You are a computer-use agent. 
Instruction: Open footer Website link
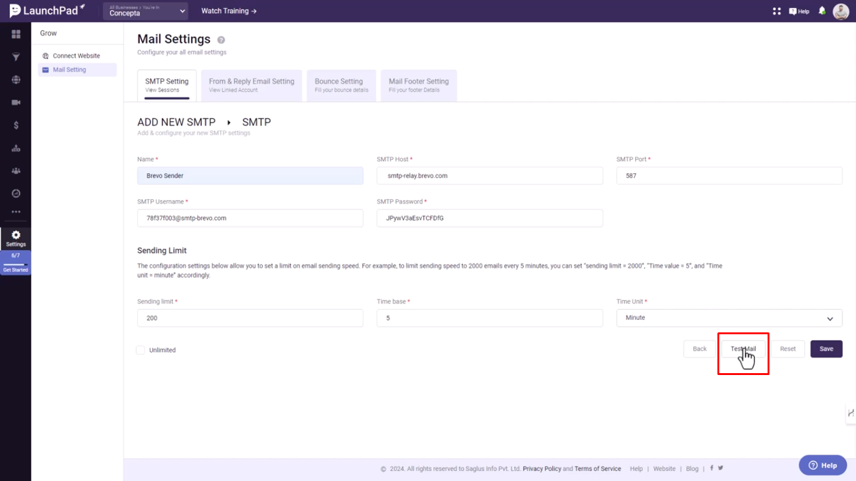[664, 468]
